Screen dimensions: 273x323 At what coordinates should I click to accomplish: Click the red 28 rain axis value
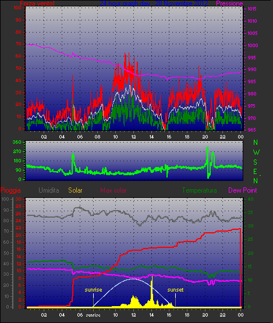(19, 207)
